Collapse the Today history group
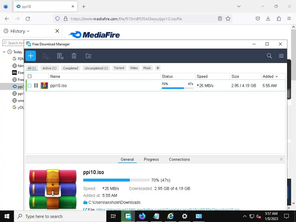The image size is (296, 222). click(4, 52)
